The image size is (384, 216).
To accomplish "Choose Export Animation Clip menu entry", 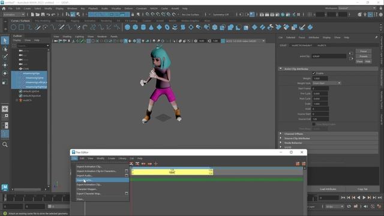I will [89, 185].
